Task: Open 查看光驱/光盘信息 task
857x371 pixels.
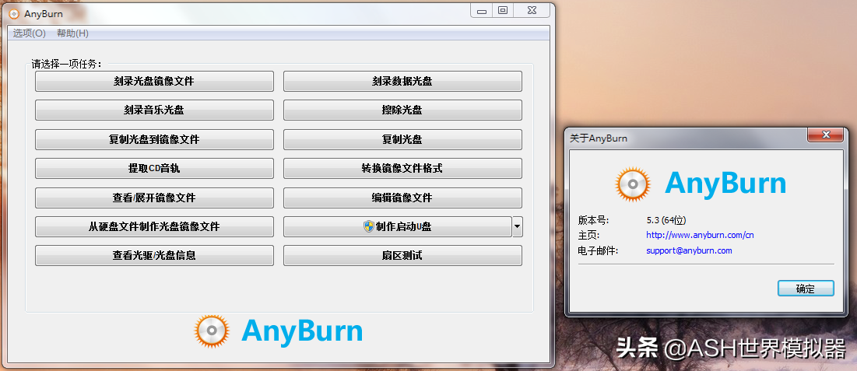Action: click(x=154, y=256)
